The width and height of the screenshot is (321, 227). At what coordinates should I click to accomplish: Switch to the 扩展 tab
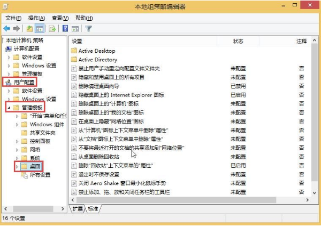78,209
